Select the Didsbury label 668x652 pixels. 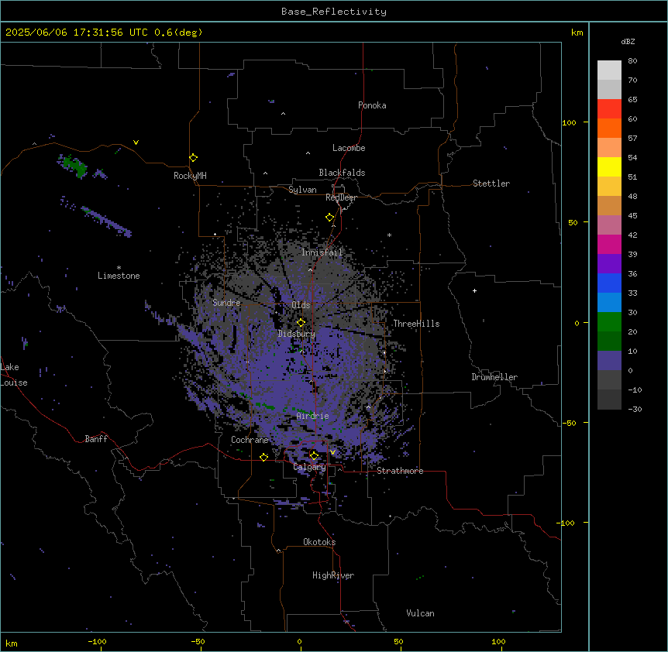point(297,334)
